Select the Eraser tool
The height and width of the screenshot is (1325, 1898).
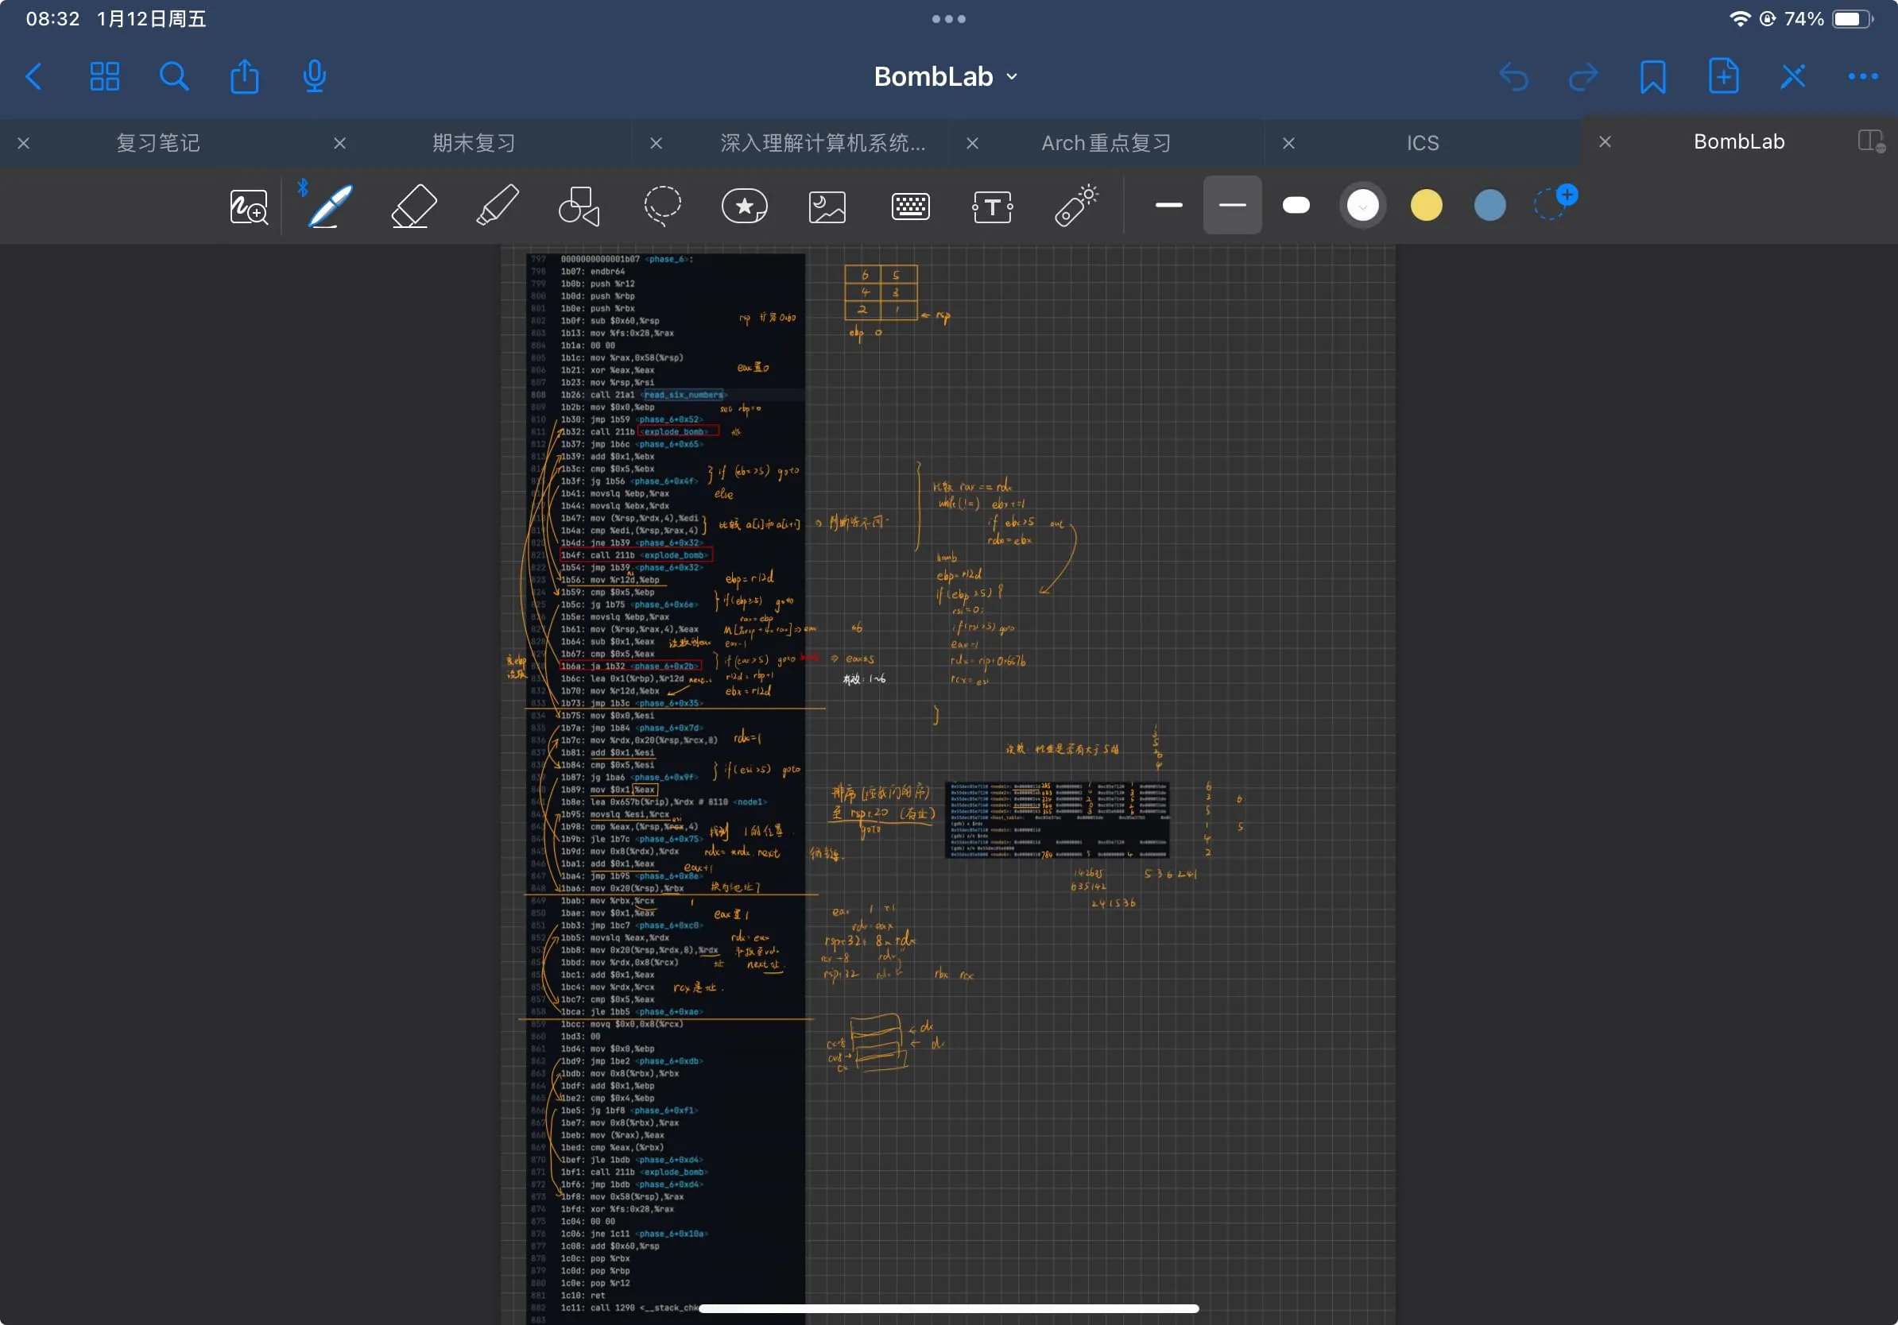(413, 206)
